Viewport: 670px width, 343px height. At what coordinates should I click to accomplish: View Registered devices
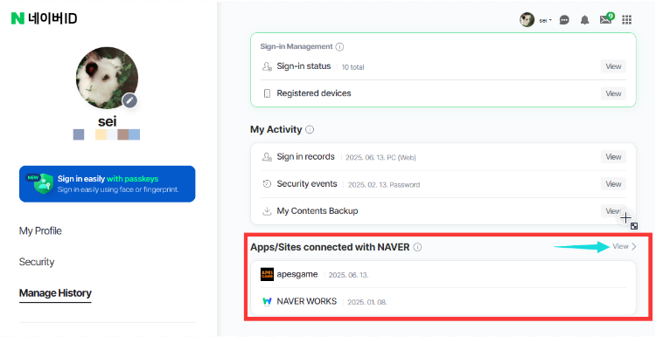coord(613,93)
